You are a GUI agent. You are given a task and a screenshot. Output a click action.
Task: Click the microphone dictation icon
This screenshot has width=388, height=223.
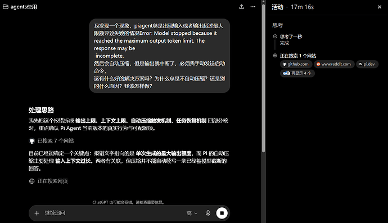click(208, 213)
